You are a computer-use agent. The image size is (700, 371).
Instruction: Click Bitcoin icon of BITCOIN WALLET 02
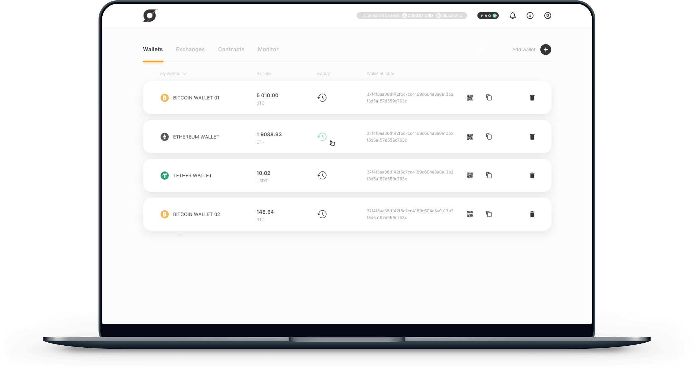click(165, 214)
